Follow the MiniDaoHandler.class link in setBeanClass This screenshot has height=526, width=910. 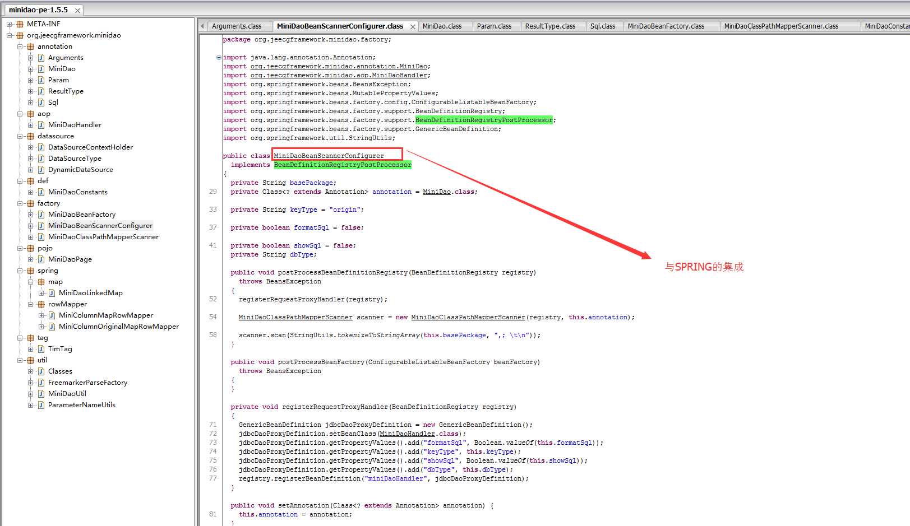(x=407, y=434)
